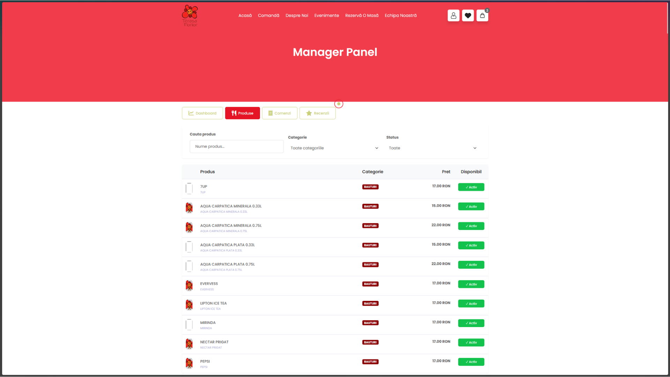Open the Status dropdown 'Toate'
This screenshot has width=670, height=377.
point(432,148)
